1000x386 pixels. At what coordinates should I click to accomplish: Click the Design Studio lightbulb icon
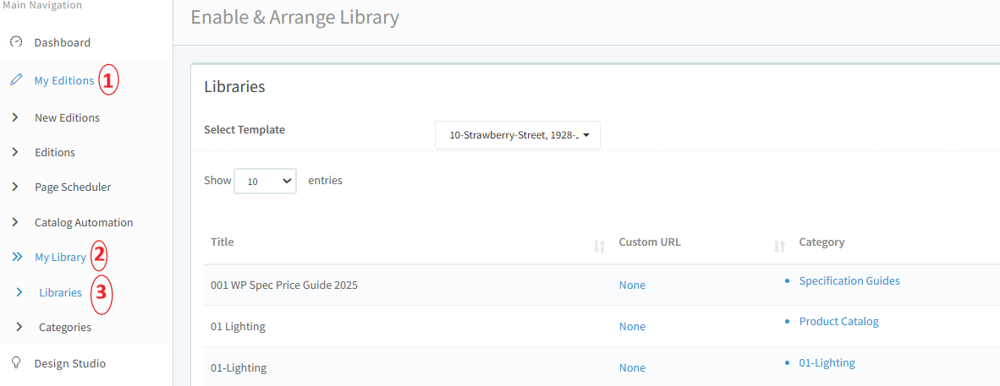(x=16, y=362)
